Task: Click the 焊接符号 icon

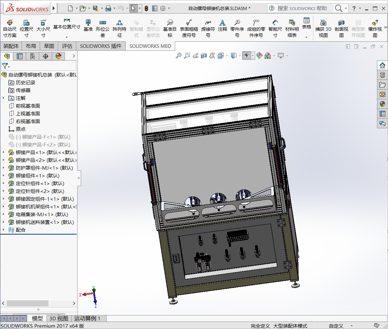Action: coord(208,25)
